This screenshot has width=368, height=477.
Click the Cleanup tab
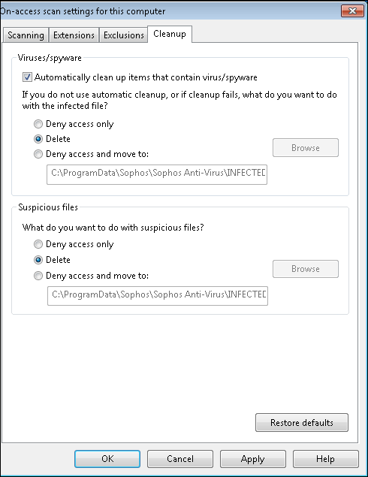170,34
